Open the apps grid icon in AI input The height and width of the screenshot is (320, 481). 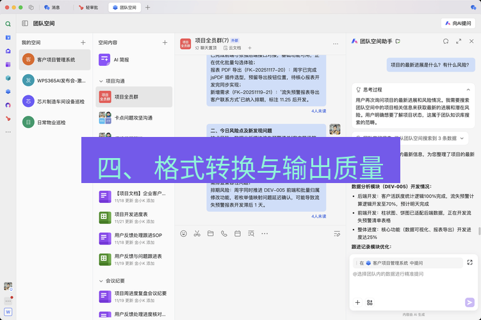point(370,303)
